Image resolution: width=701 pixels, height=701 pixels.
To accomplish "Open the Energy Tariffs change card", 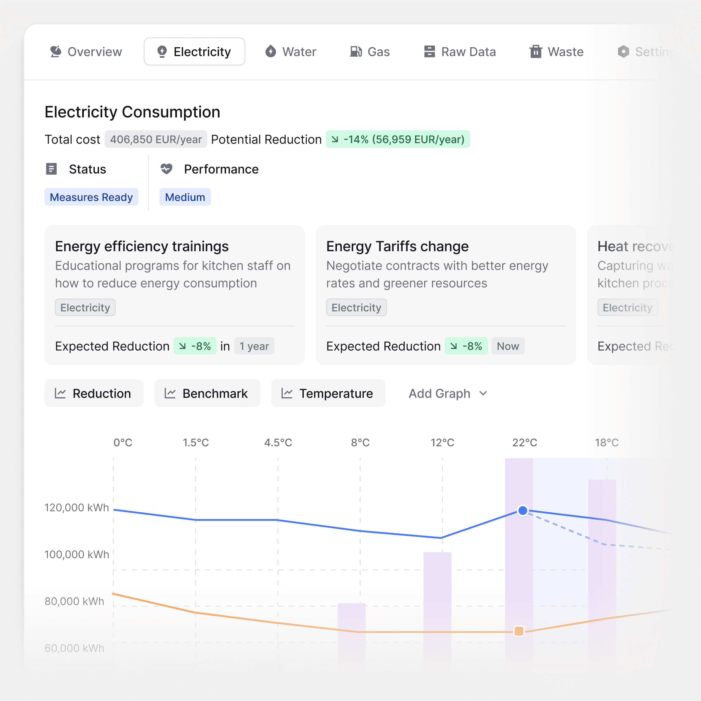I will [x=446, y=295].
